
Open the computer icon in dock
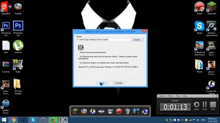point(145,111)
